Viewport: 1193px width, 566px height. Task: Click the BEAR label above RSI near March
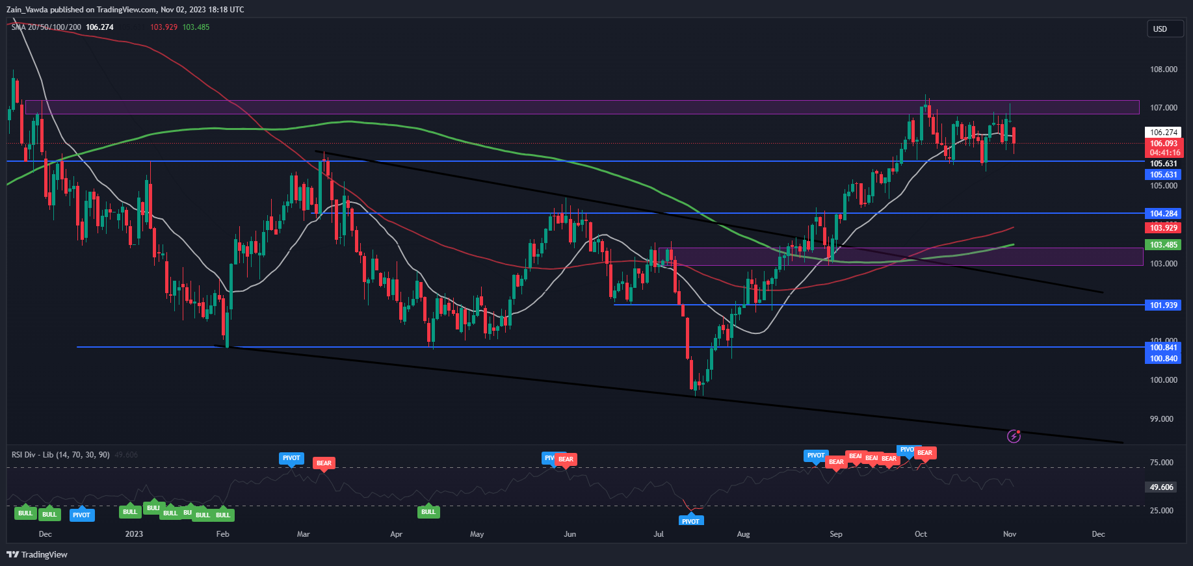tap(324, 463)
